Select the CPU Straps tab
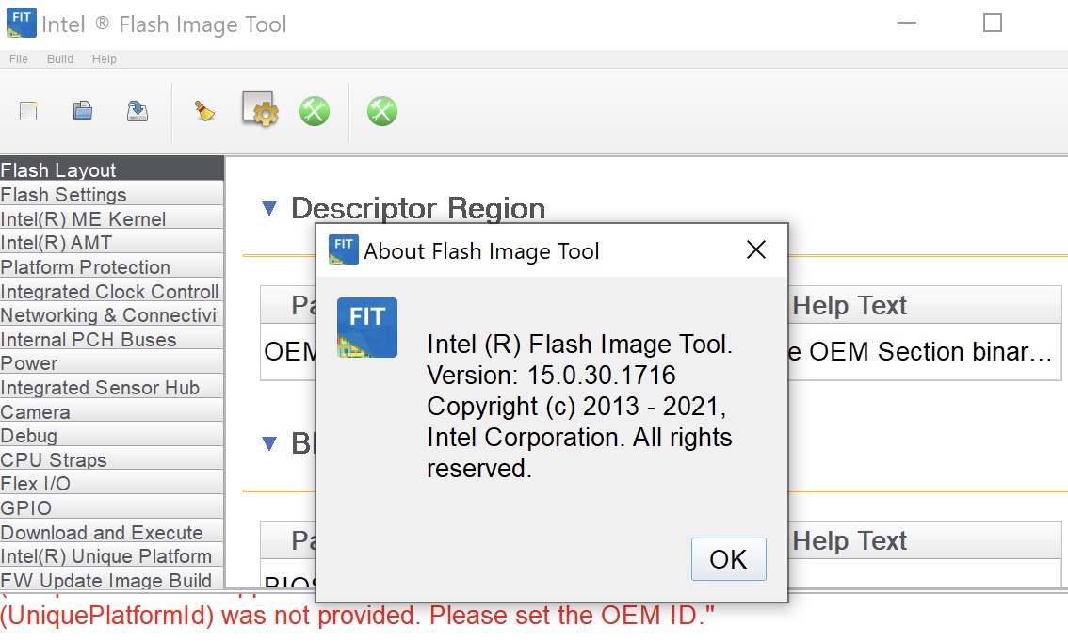 pyautogui.click(x=54, y=460)
